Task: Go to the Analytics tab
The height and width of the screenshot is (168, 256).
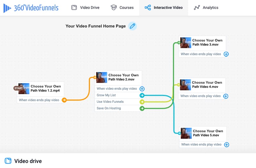Action: click(x=206, y=8)
